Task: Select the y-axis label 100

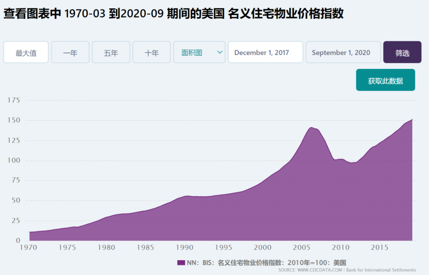Action: click(14, 160)
